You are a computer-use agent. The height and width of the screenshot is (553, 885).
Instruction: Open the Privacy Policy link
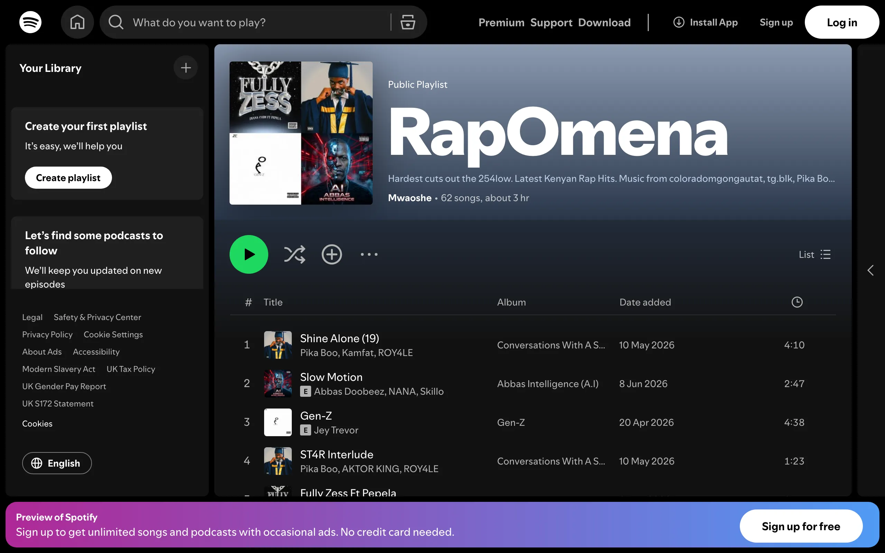(x=47, y=334)
